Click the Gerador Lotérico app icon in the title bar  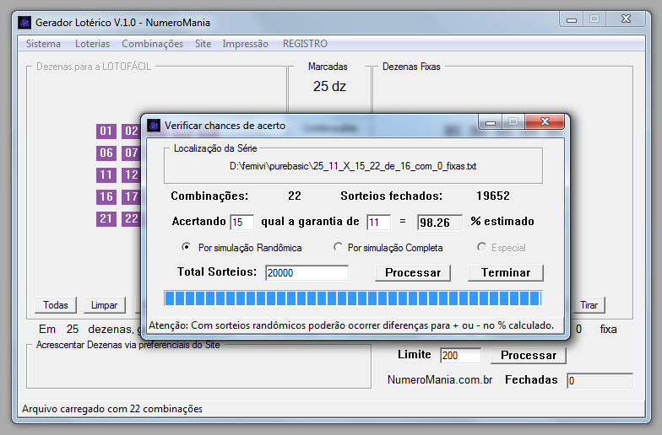(x=24, y=22)
